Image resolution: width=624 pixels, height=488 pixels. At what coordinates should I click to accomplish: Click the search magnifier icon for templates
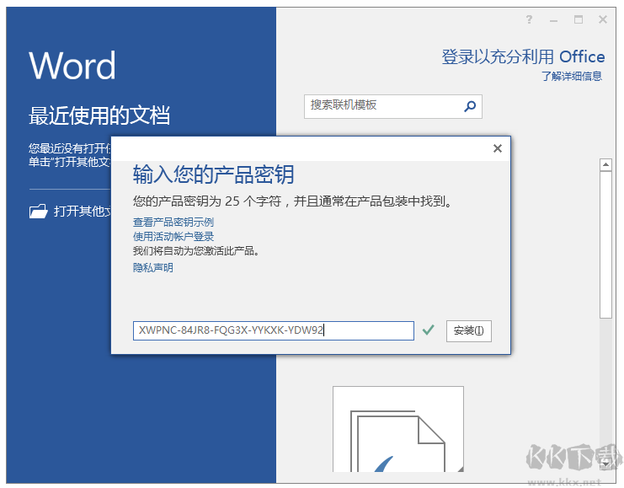[x=470, y=106]
